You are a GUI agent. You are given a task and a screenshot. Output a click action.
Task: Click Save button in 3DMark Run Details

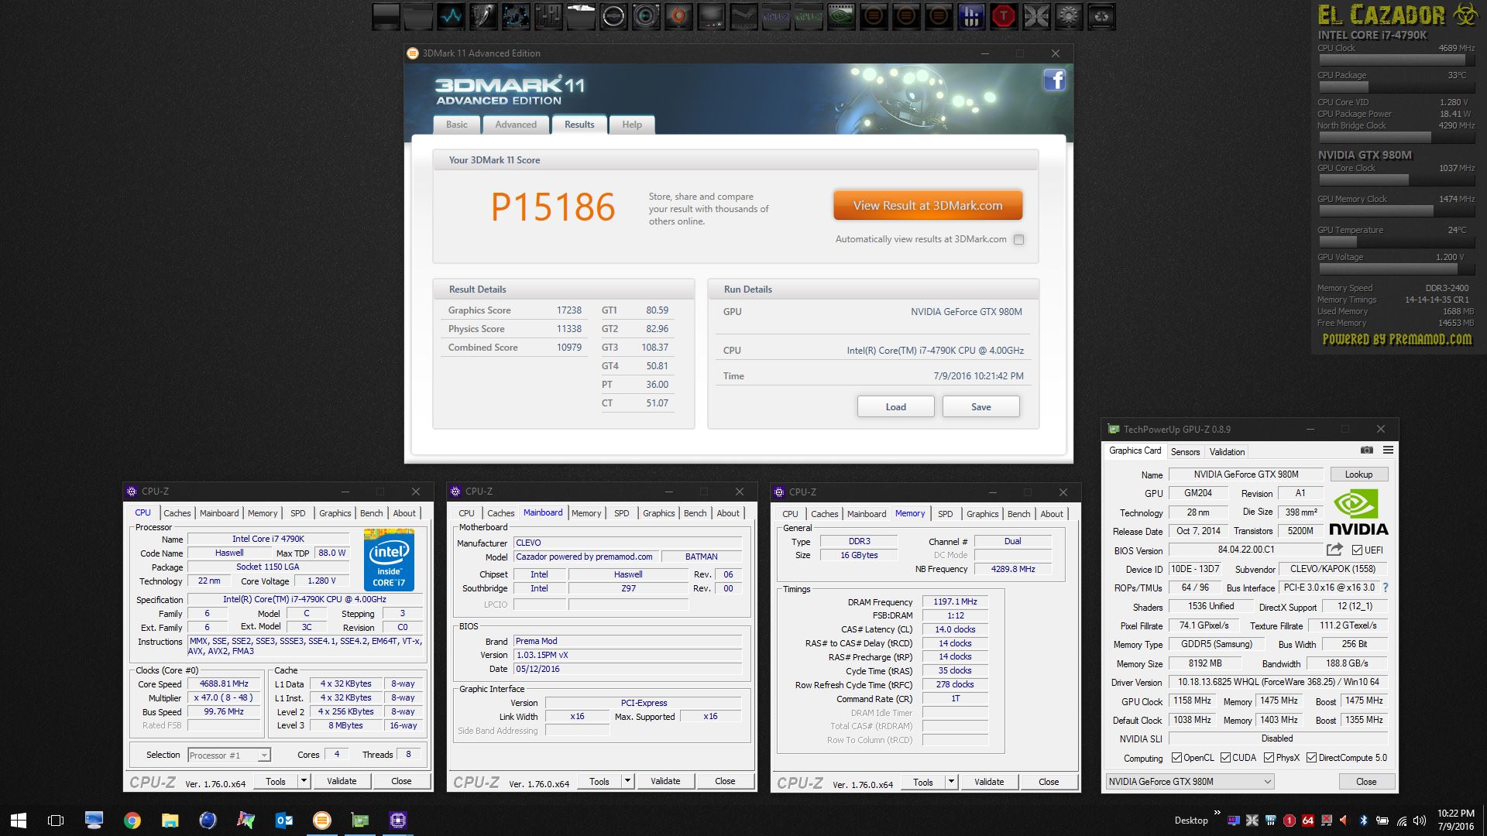(980, 407)
